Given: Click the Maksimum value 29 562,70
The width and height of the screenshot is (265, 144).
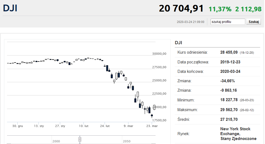Looking at the screenshot, I should (229, 110).
